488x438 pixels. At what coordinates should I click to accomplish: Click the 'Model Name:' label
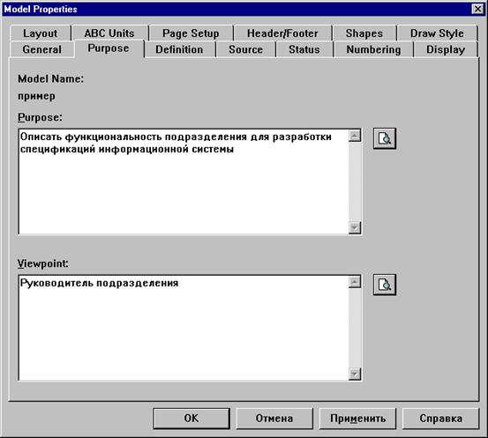pyautogui.click(x=50, y=79)
